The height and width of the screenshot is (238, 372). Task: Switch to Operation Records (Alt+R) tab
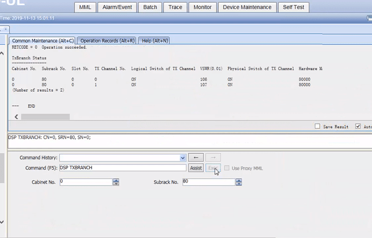(x=107, y=40)
